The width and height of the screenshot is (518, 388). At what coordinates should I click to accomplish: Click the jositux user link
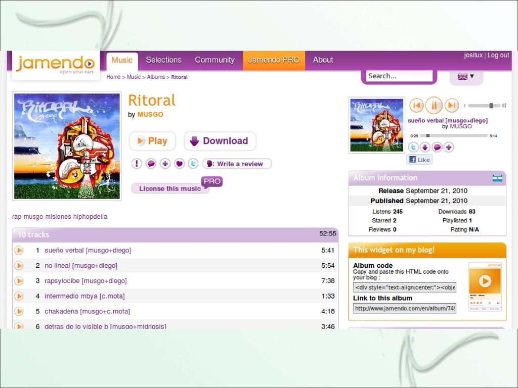coord(473,55)
